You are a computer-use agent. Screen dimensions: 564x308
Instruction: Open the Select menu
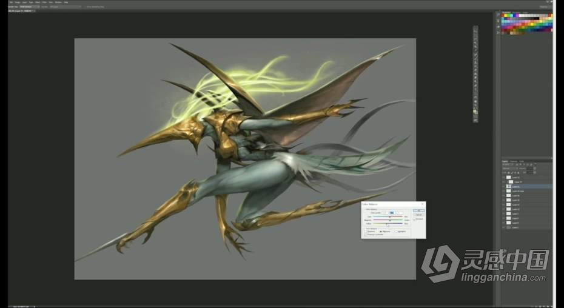pyautogui.click(x=38, y=2)
